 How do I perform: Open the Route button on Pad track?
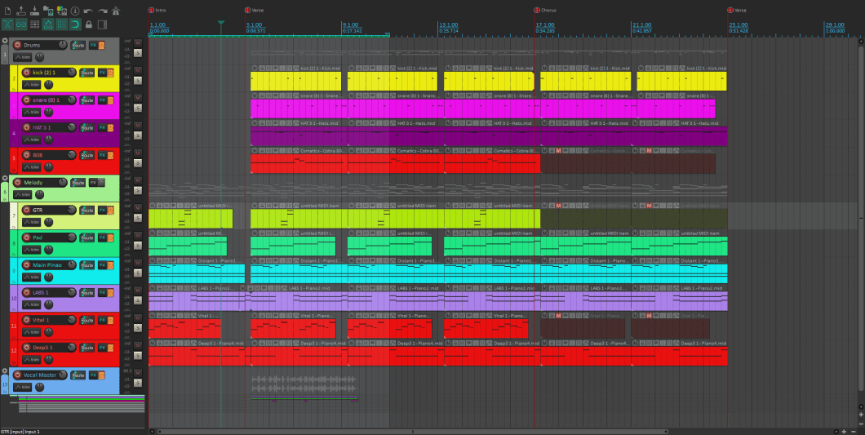pyautogui.click(x=86, y=238)
